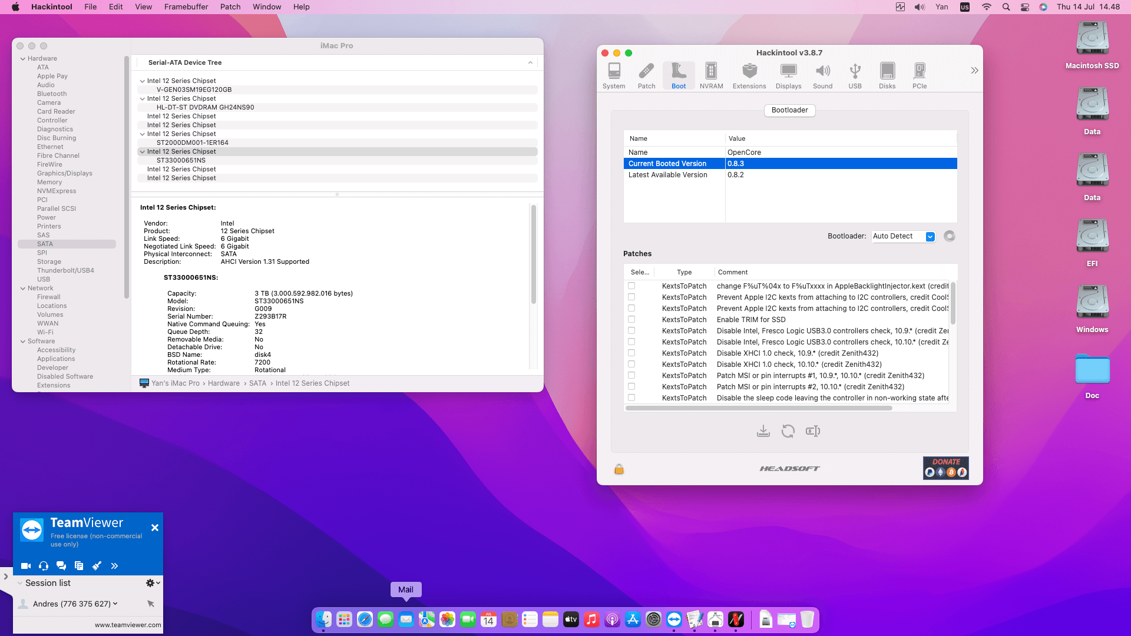Open the Framebuffer menu
The image size is (1131, 636).
click(186, 7)
